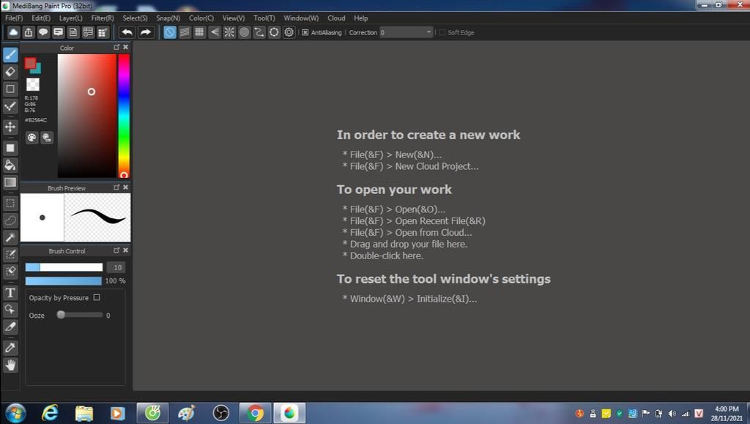The image size is (750, 424).
Task: Select the Brush tool
Action: (10, 54)
